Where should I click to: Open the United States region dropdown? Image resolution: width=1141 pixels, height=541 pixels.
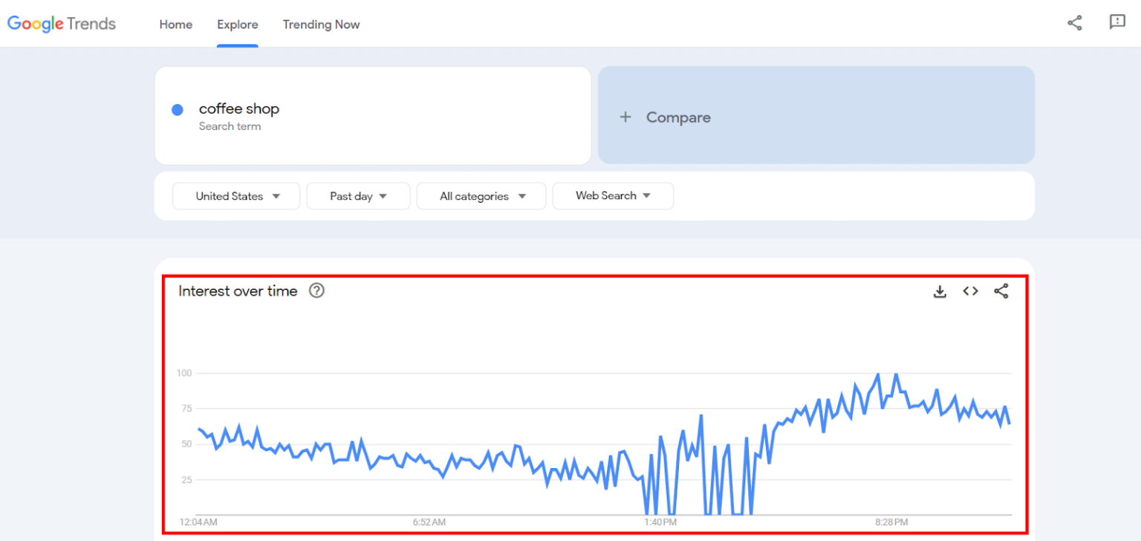235,195
